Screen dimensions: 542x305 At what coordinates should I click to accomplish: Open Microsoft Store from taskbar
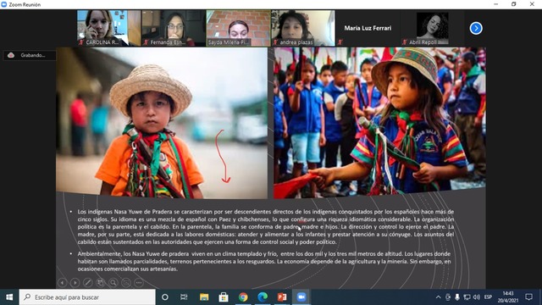click(x=224, y=297)
